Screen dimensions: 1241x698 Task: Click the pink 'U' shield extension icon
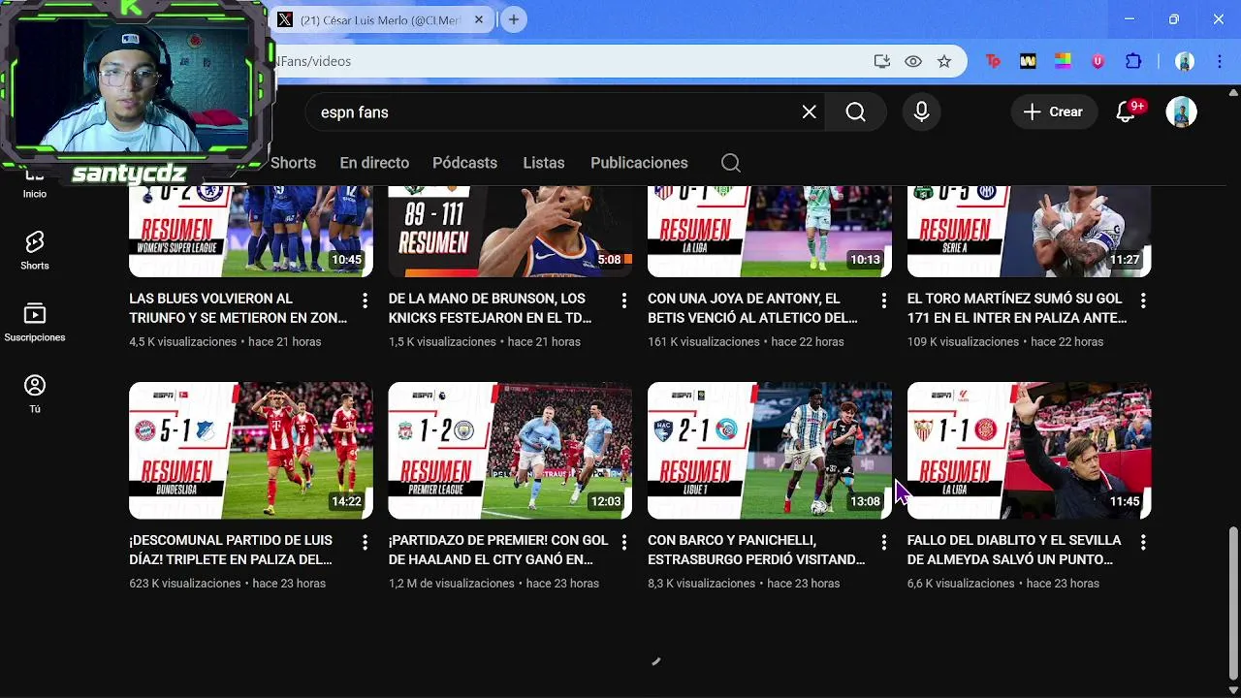click(1098, 61)
